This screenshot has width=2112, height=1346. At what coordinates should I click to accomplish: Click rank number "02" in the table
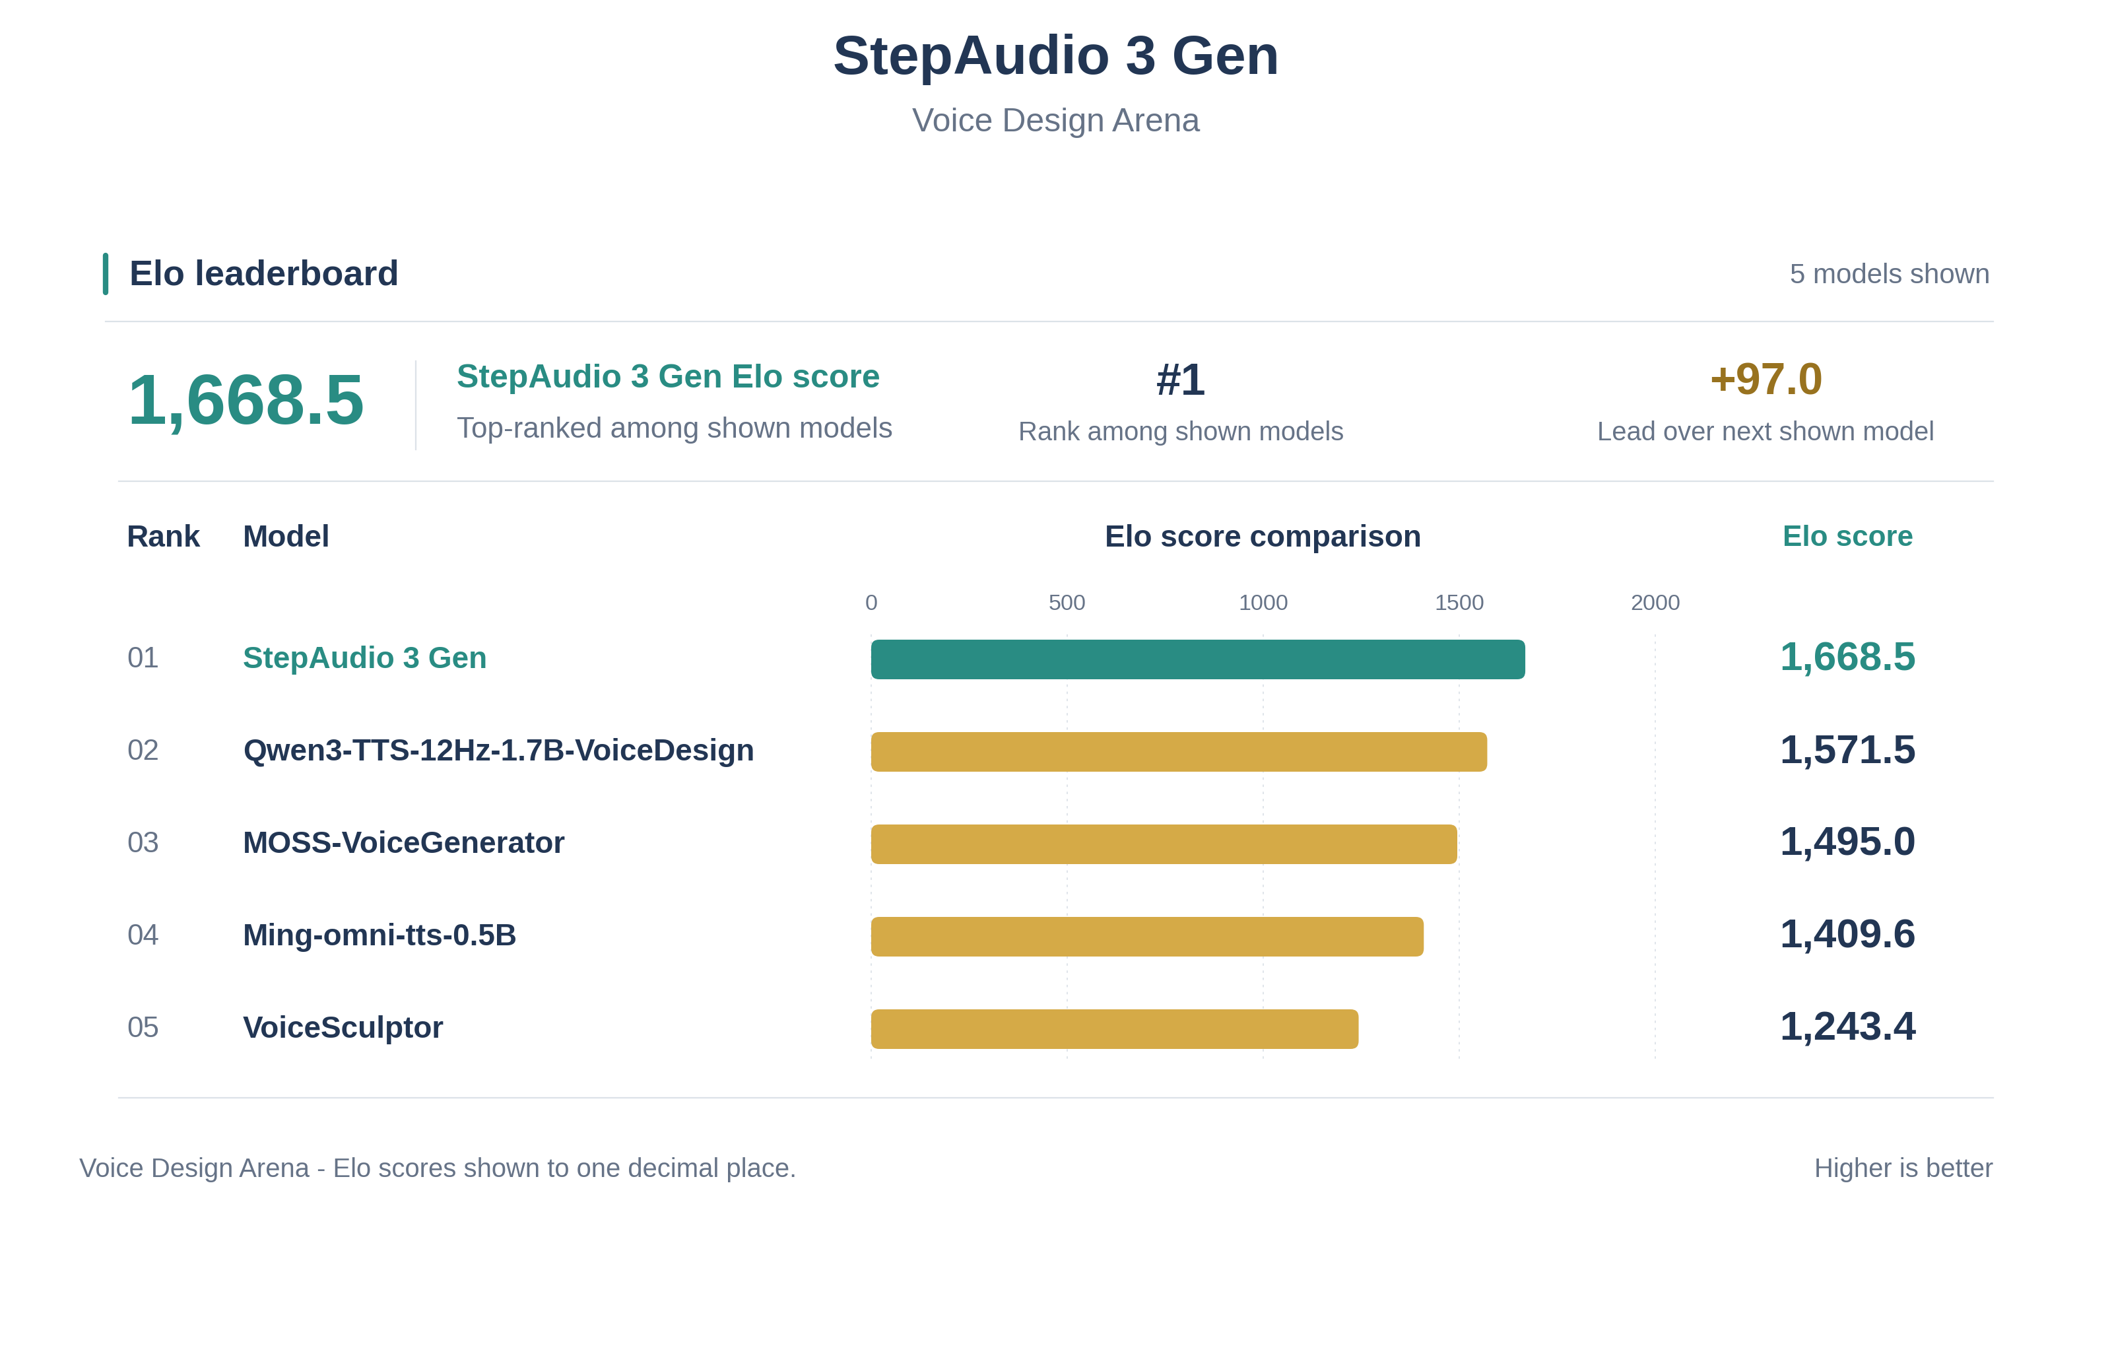tap(143, 750)
